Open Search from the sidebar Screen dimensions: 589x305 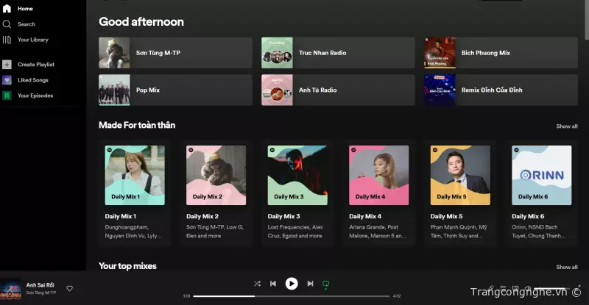[x=26, y=24]
